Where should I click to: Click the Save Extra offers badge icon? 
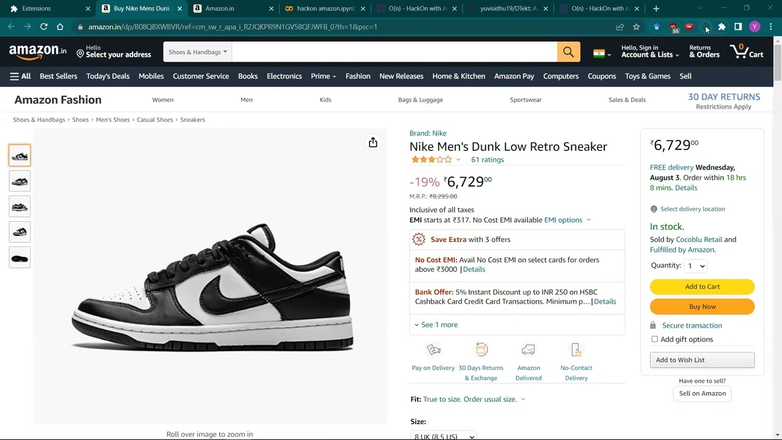[418, 240]
